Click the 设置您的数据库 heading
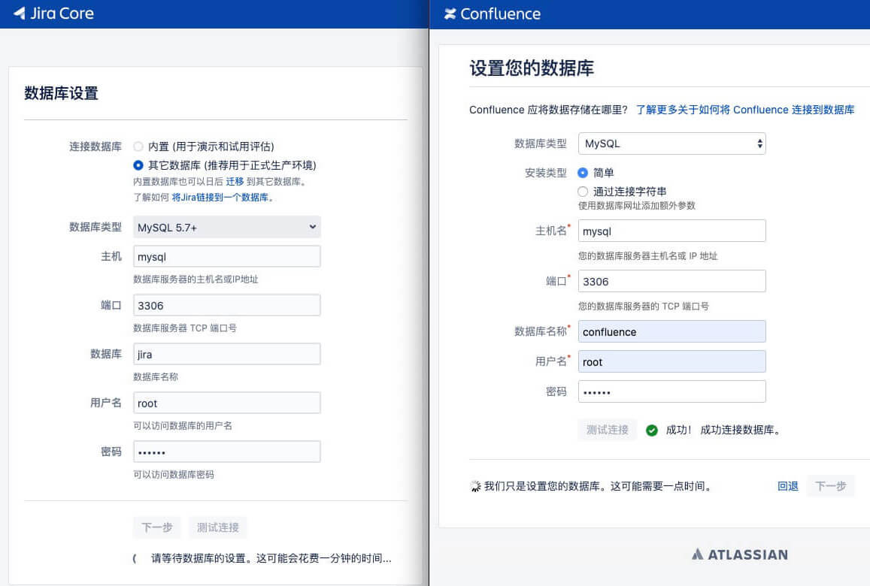Viewport: 870px width, 586px height. point(532,68)
